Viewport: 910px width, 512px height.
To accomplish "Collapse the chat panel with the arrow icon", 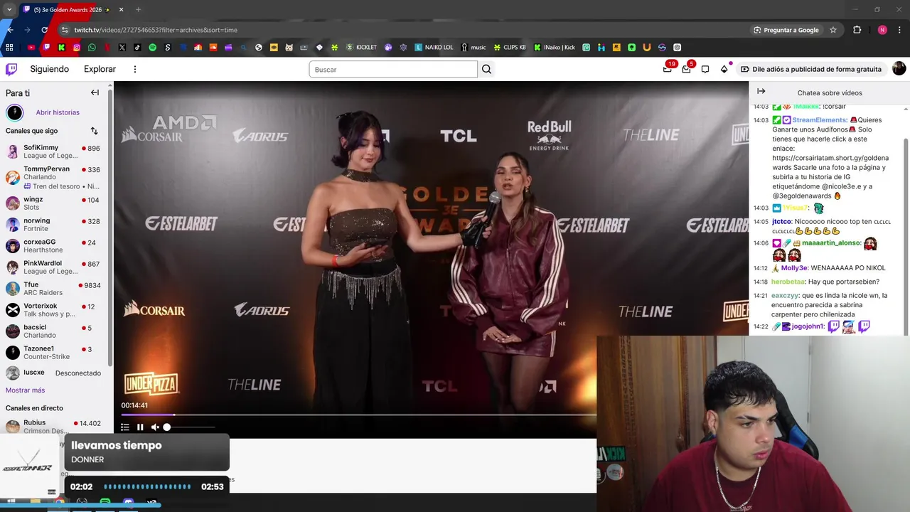I will tap(761, 91).
